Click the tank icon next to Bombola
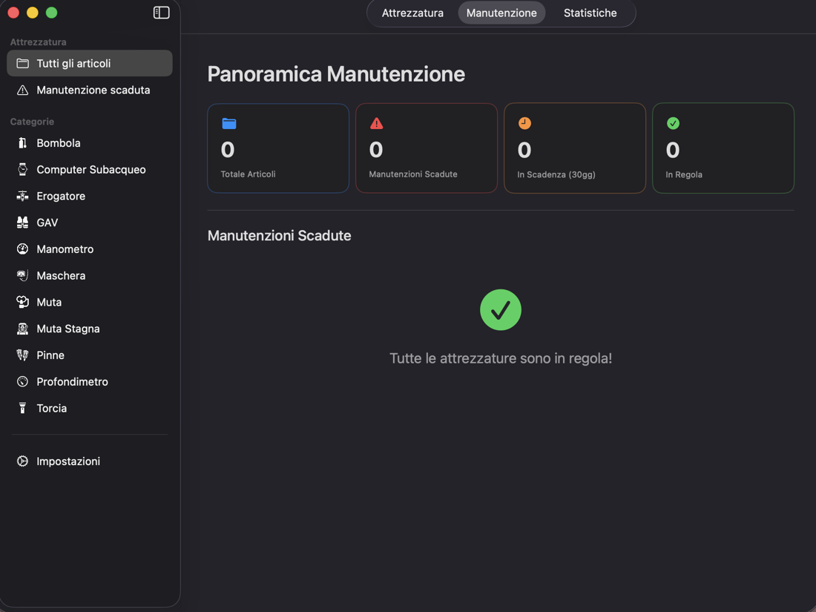Image resolution: width=816 pixels, height=612 pixels. pos(22,143)
